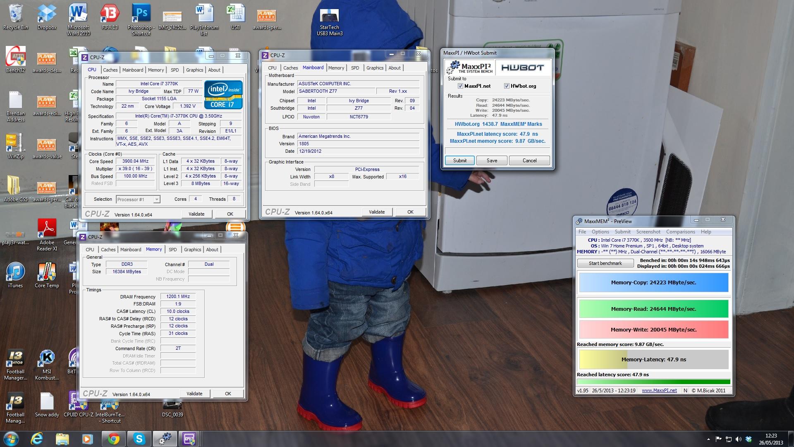Switch to About tab in CPU window
The image size is (794, 447).
tap(214, 70)
